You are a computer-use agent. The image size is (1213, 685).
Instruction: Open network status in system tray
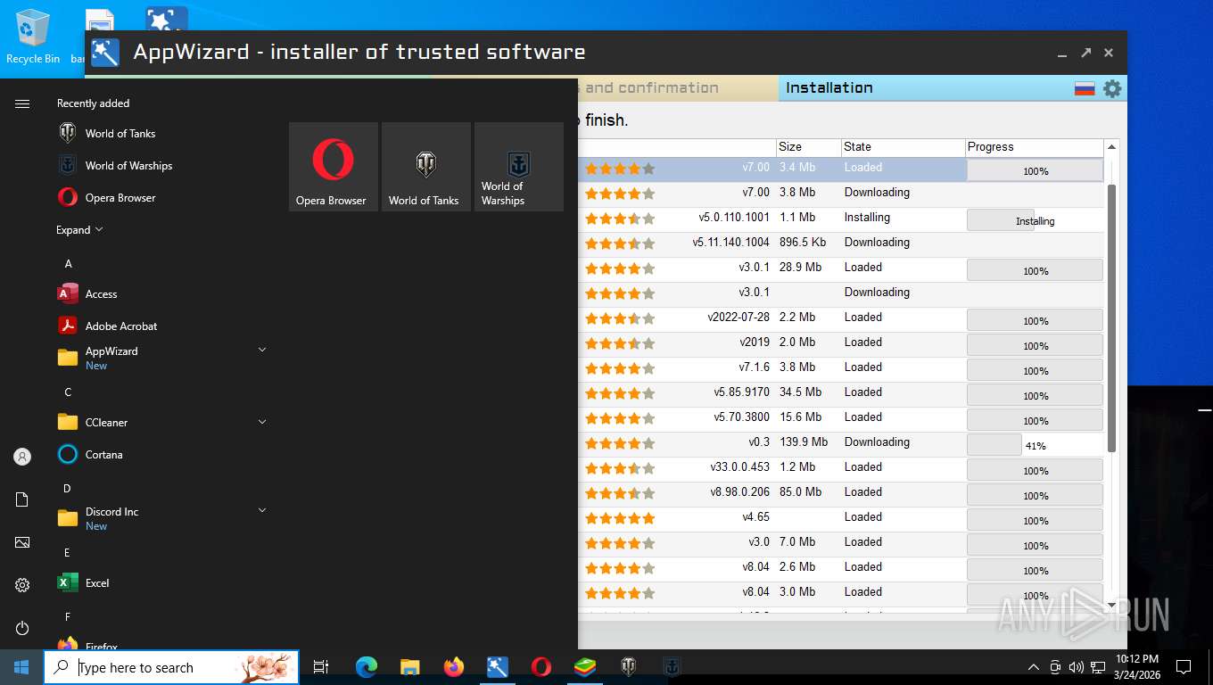1098,667
